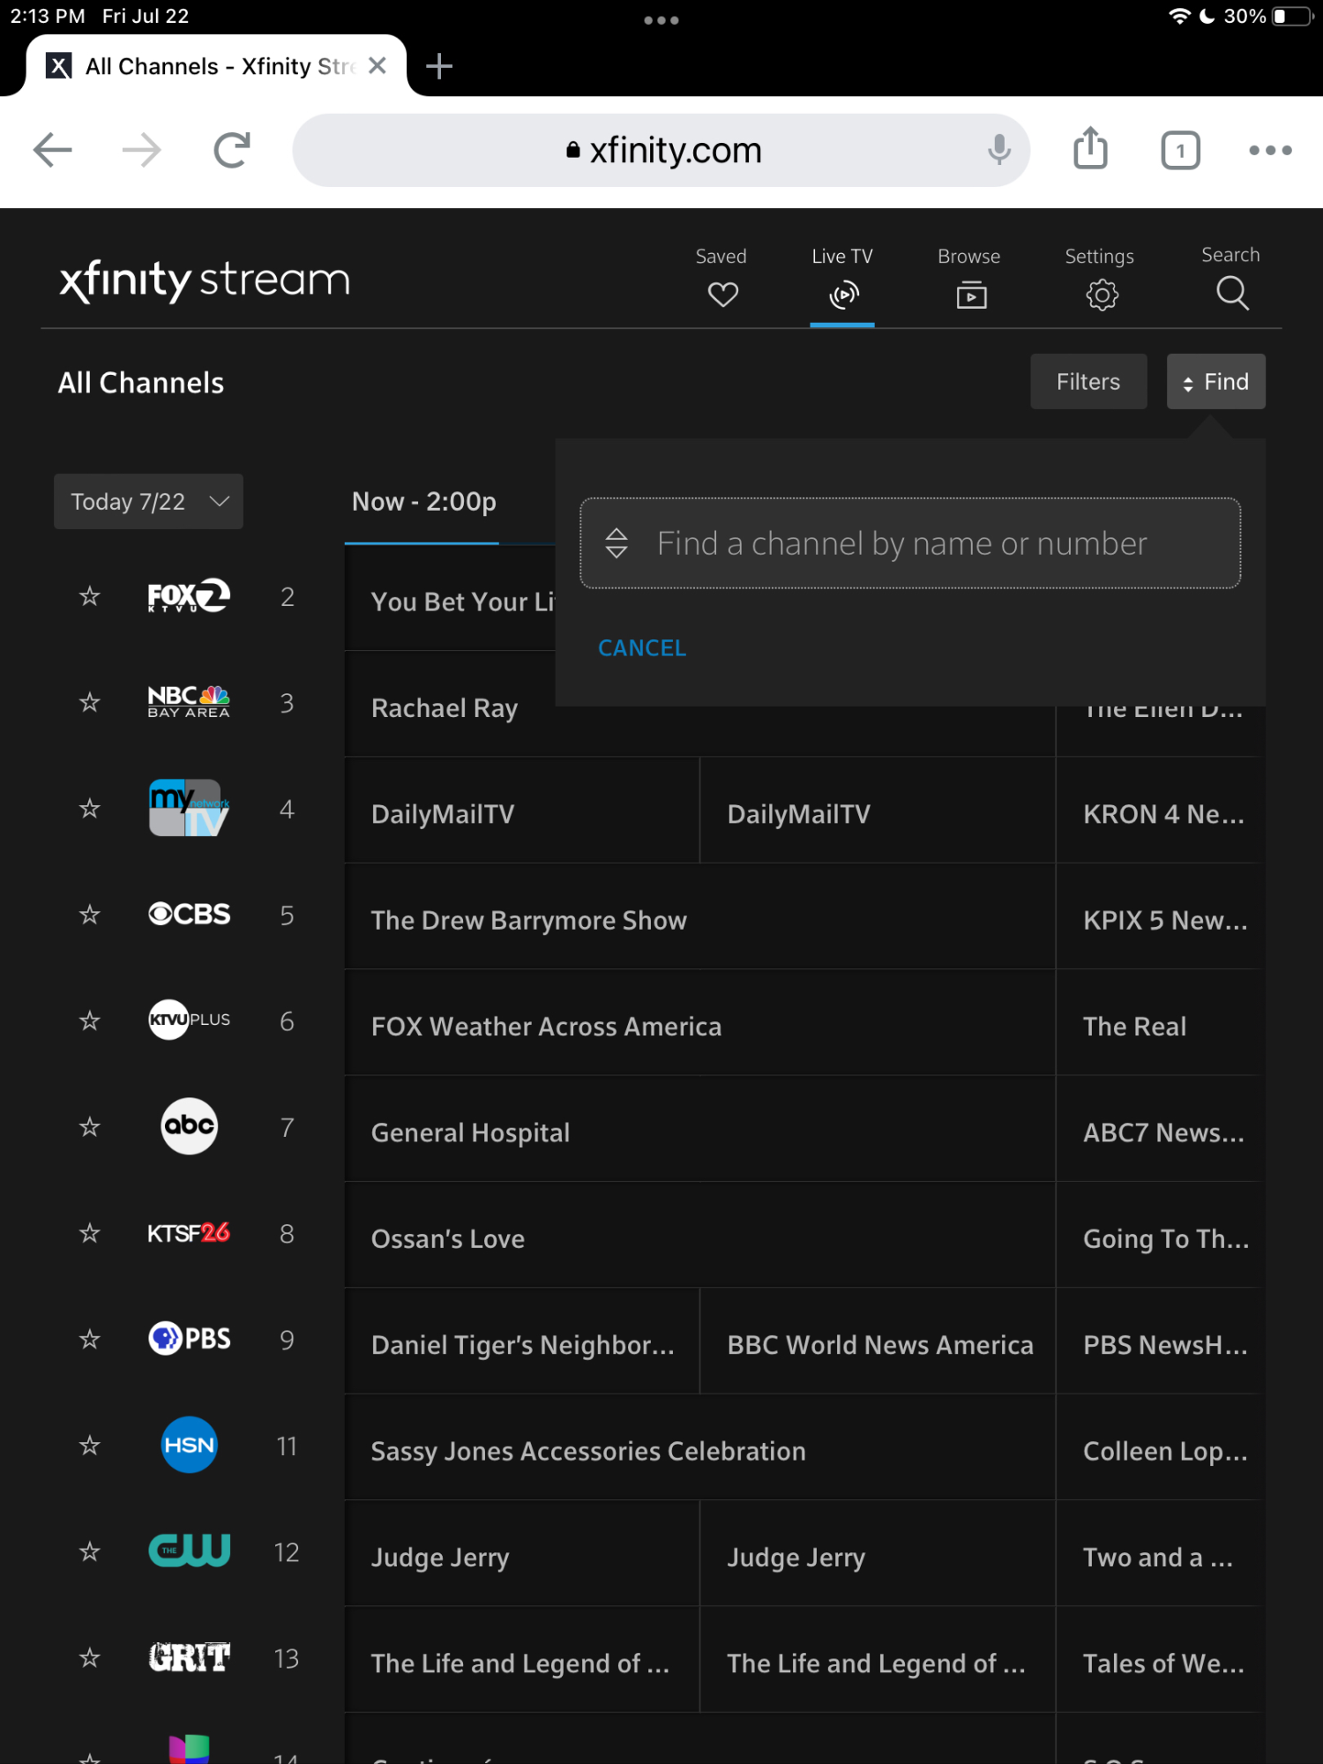Click the xfinity.com address bar
This screenshot has width=1323, height=1764.
click(661, 150)
